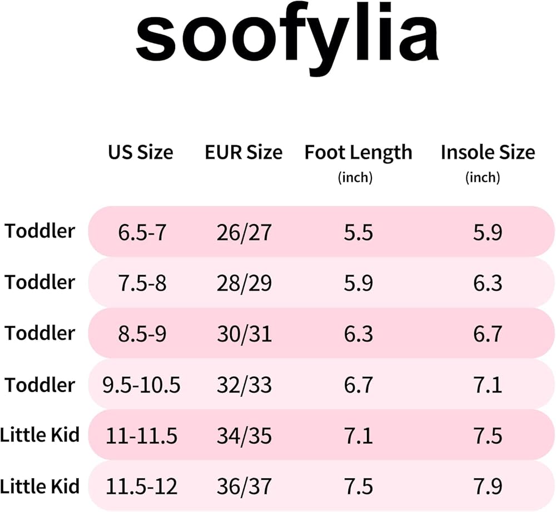
Task: Click the Insole Size column header
Action: (488, 153)
